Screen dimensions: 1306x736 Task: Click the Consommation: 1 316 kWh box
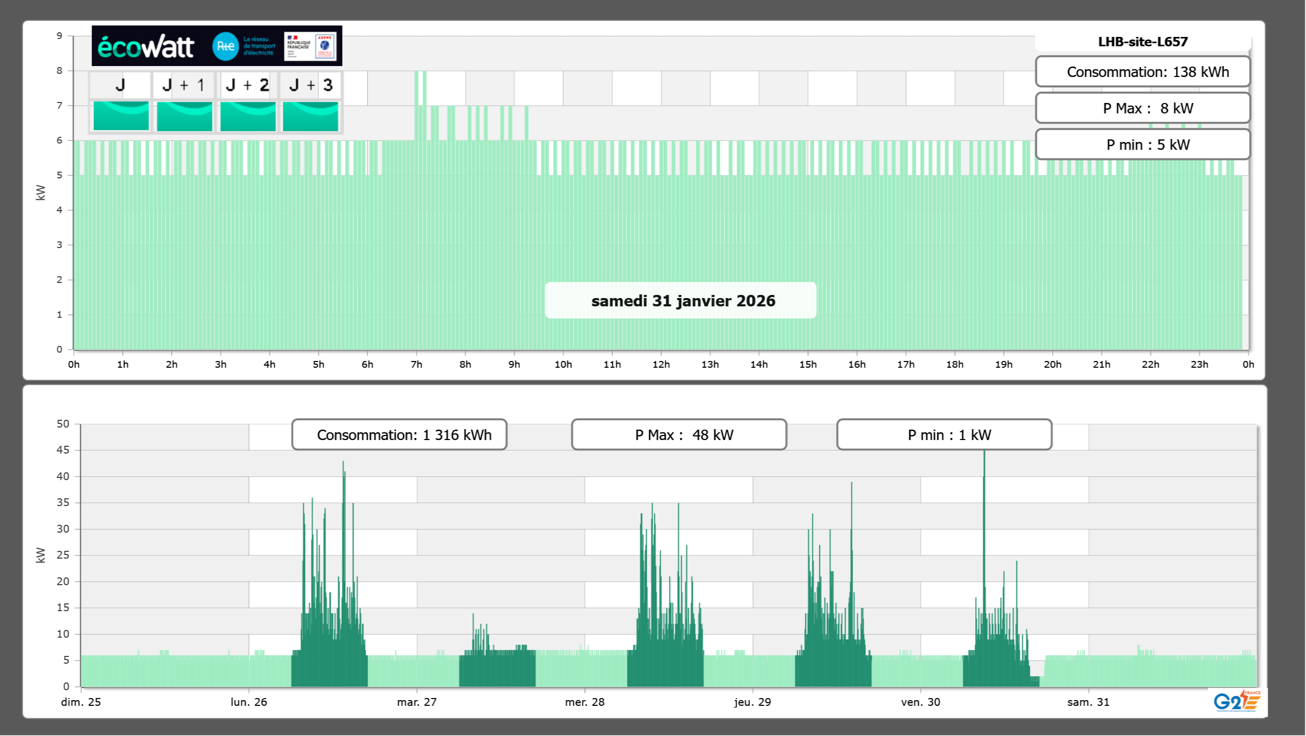399,435
